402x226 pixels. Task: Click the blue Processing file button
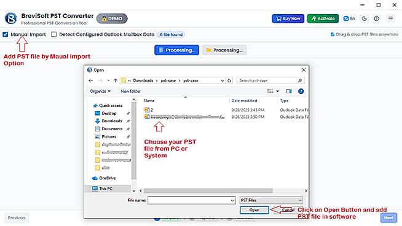point(176,50)
